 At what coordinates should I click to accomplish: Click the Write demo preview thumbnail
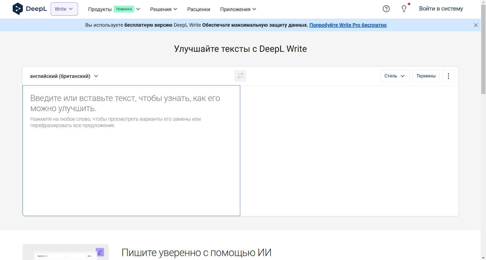coord(66,252)
